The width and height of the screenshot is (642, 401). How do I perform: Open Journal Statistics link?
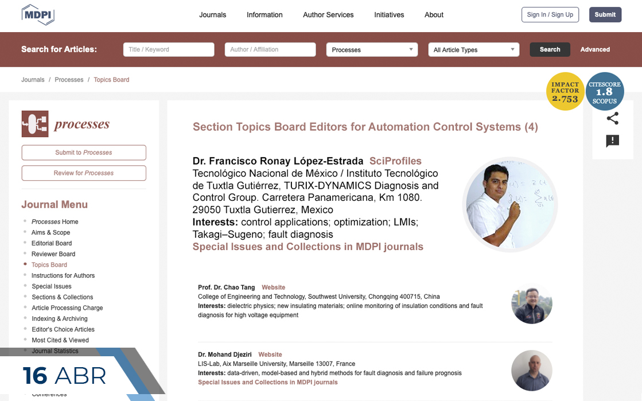[x=55, y=351]
